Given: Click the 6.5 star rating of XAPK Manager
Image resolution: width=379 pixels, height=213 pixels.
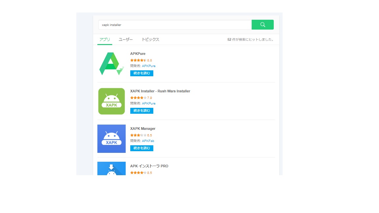Looking at the screenshot, I should [x=141, y=135].
